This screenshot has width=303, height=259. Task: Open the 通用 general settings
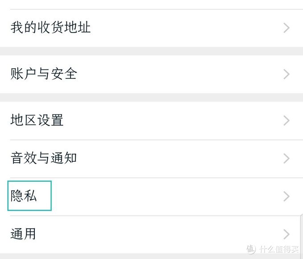point(23,234)
